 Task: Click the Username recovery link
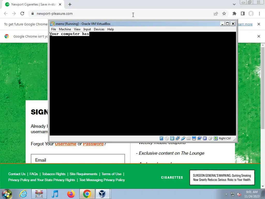coord(65,144)
